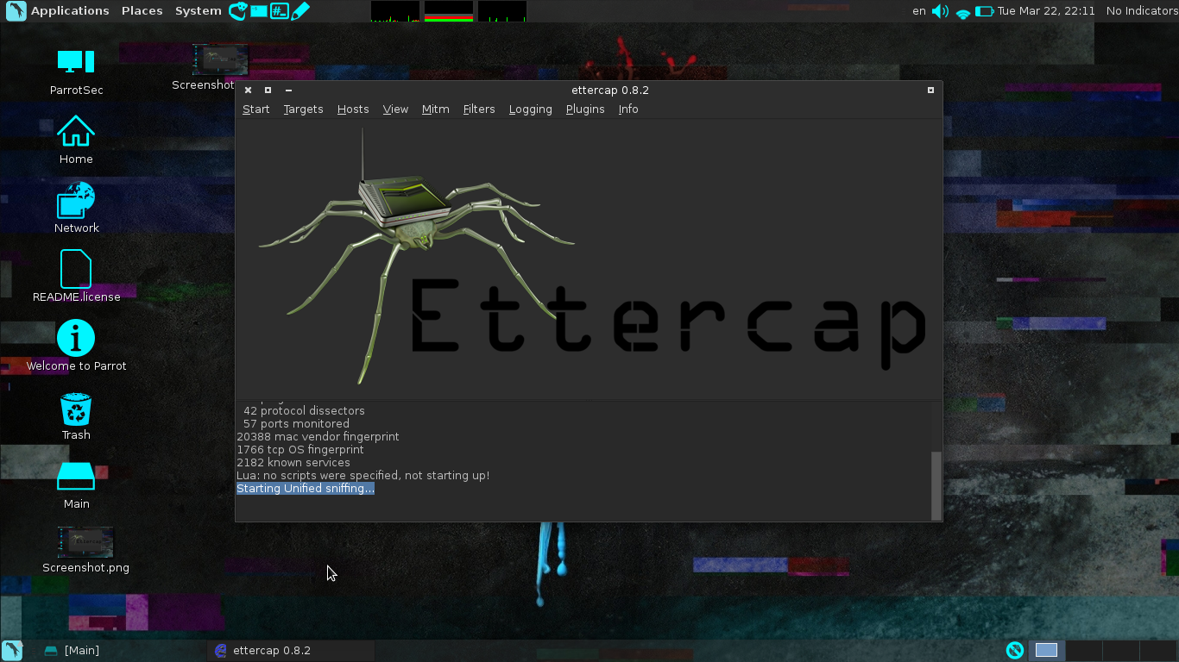Launch the terminal screen icon in top panel
Image resolution: width=1179 pixels, height=662 pixels.
pos(258,11)
